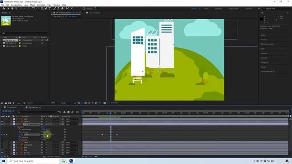The height and width of the screenshot is (164, 292).
Task: Hide the selected layer 3 eye toggle
Action: [2, 124]
